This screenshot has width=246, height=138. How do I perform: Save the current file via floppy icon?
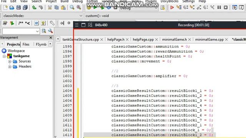click(x=18, y=7)
